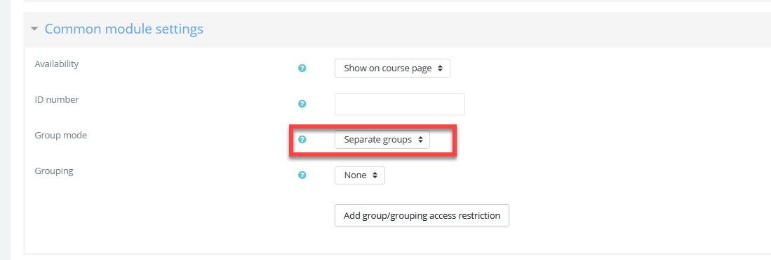Open help icon next to ID number

coord(302,104)
